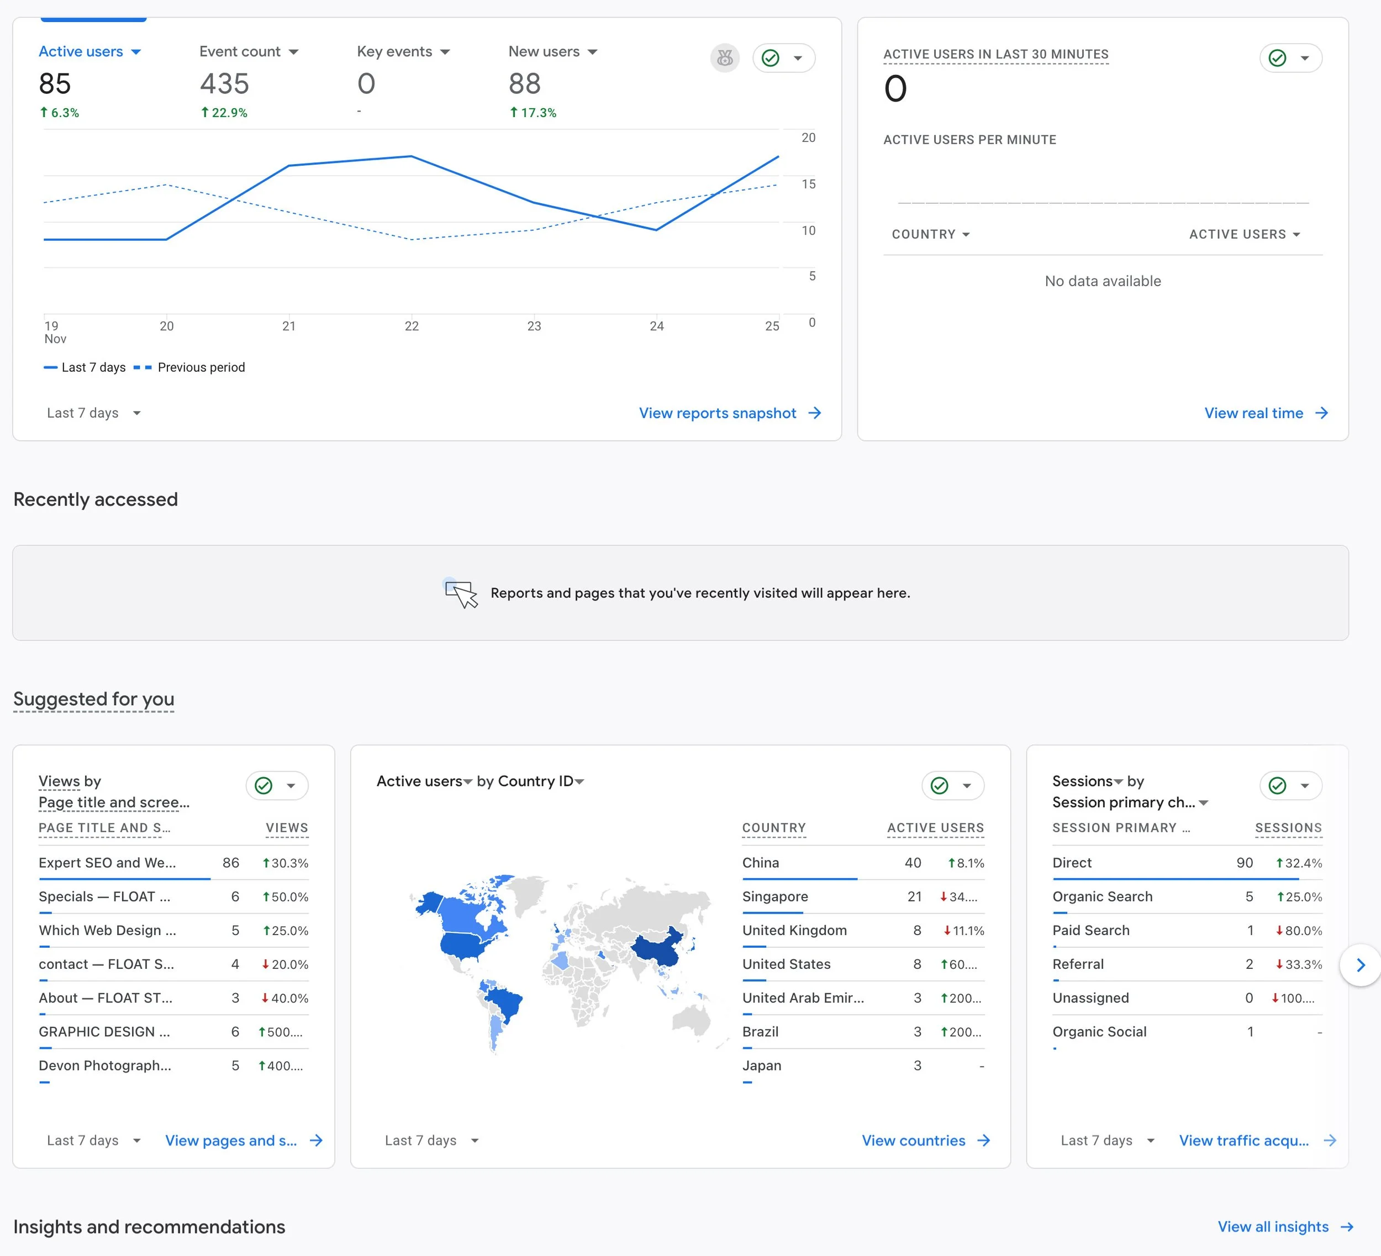Click green data quality checkmark on overview card

click(x=771, y=58)
